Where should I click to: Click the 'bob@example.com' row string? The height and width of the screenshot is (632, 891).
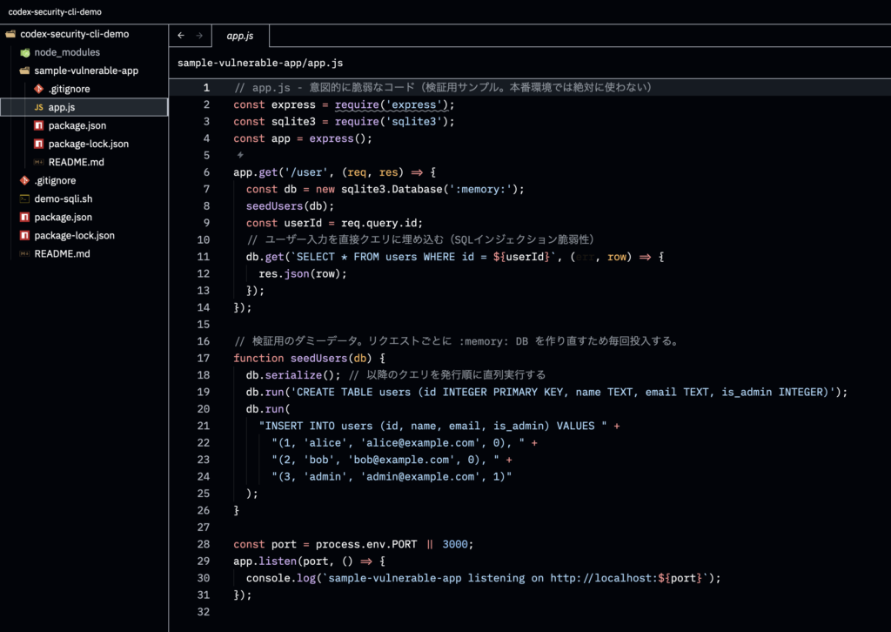point(385,460)
